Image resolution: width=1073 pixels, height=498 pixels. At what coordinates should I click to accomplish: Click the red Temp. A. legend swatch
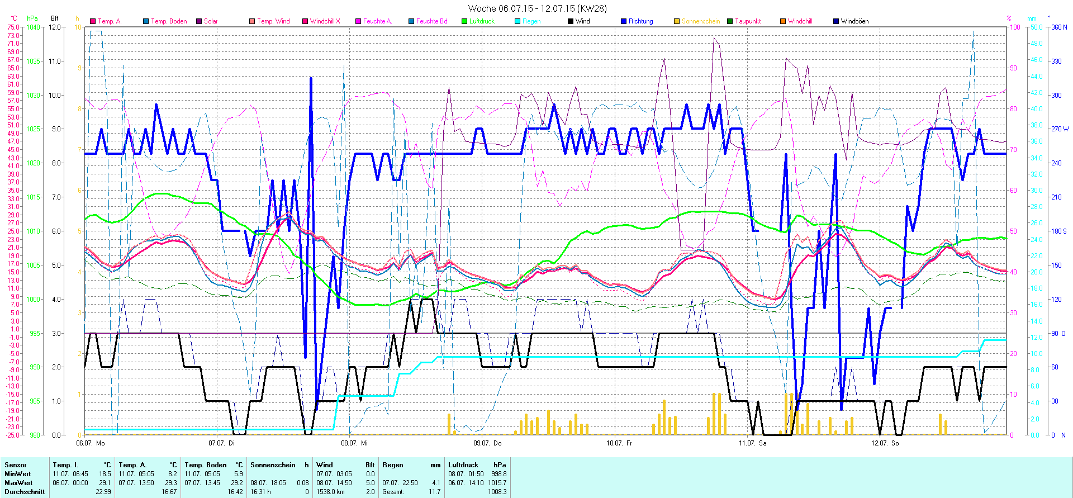pyautogui.click(x=93, y=21)
